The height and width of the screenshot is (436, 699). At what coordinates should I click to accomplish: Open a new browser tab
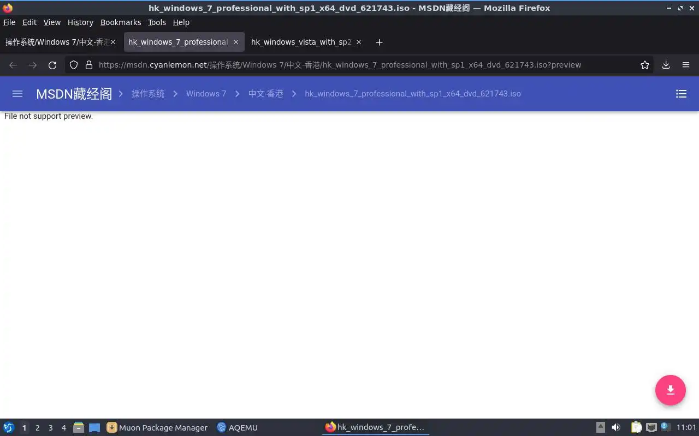click(x=379, y=42)
